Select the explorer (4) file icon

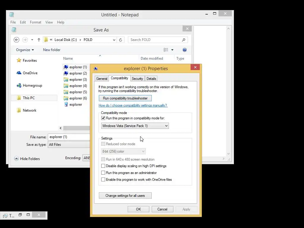(66, 86)
